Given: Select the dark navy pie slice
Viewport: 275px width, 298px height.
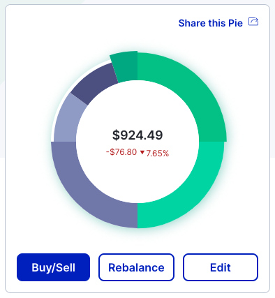Looking at the screenshot, I should point(93,85).
